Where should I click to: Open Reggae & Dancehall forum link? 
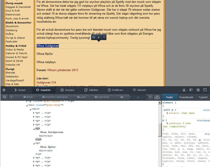(x=18, y=7)
